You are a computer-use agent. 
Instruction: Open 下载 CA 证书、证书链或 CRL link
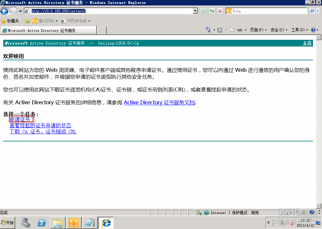pyautogui.click(x=43, y=131)
